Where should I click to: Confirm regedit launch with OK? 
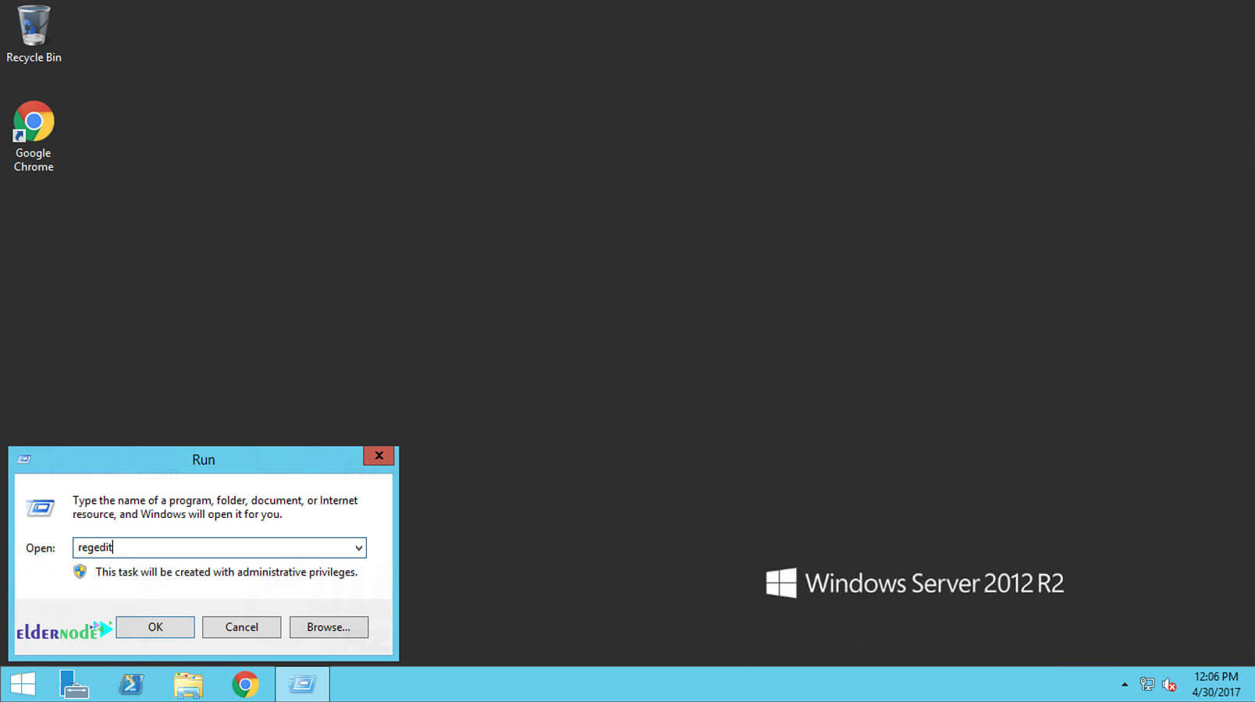pos(155,627)
